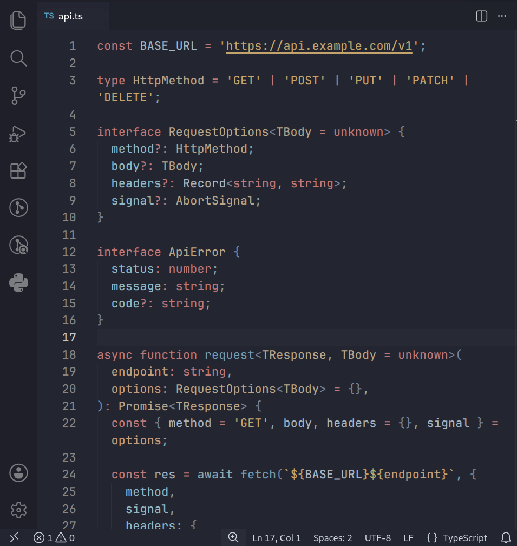Open the Run and Debug view
The image size is (517, 546).
pyautogui.click(x=18, y=134)
